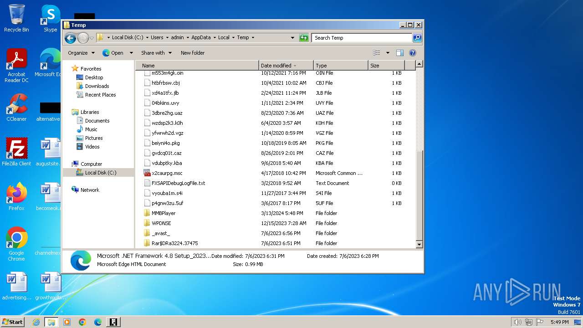Change view with the views icon
Screen dimensions: 583x328
tap(376, 53)
